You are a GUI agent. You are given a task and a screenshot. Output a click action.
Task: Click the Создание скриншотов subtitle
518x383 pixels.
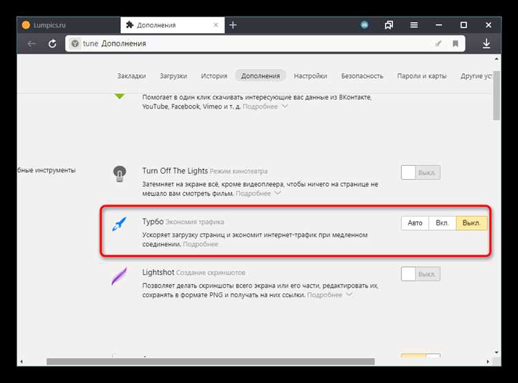pos(211,273)
